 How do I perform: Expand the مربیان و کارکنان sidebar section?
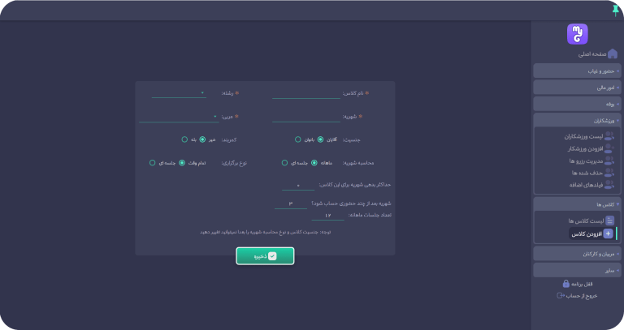point(577,254)
